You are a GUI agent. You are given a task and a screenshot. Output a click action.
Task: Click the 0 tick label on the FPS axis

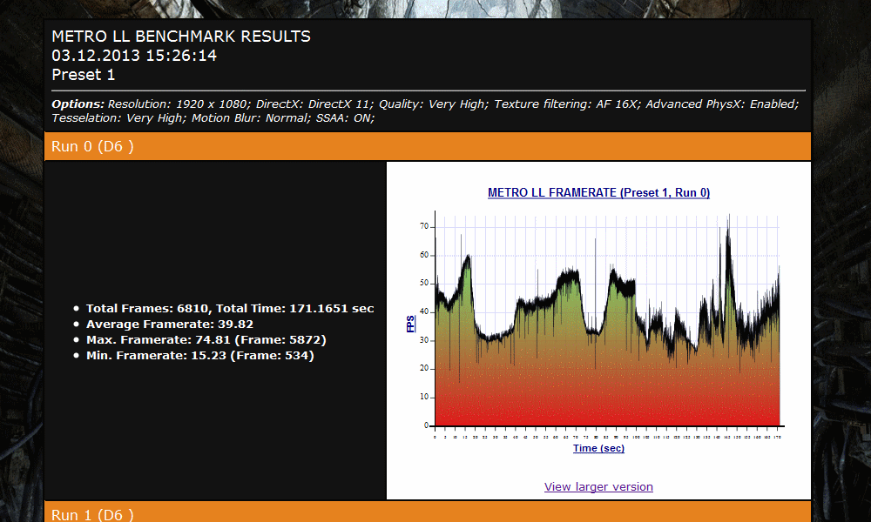point(428,425)
